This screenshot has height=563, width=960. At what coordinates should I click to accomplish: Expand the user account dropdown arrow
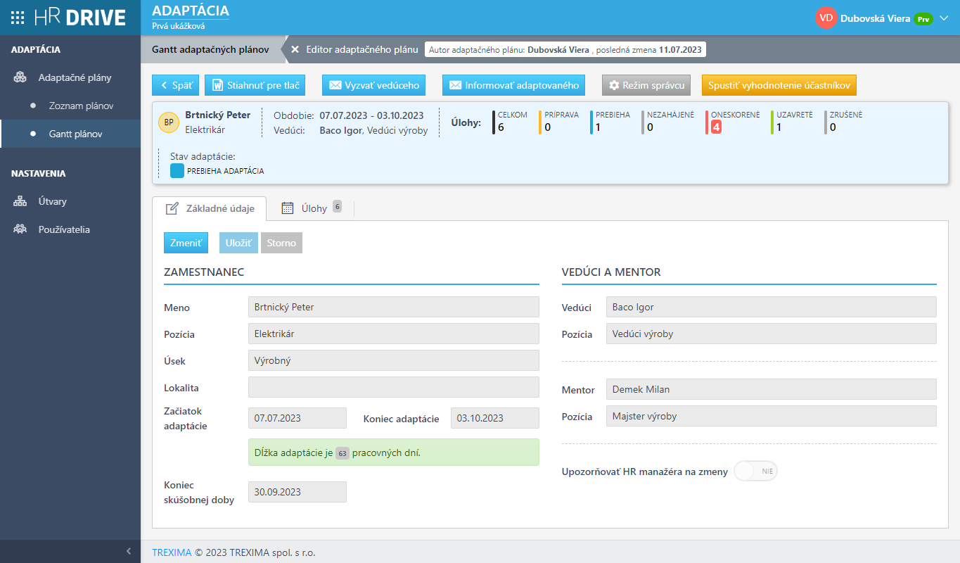point(944,18)
